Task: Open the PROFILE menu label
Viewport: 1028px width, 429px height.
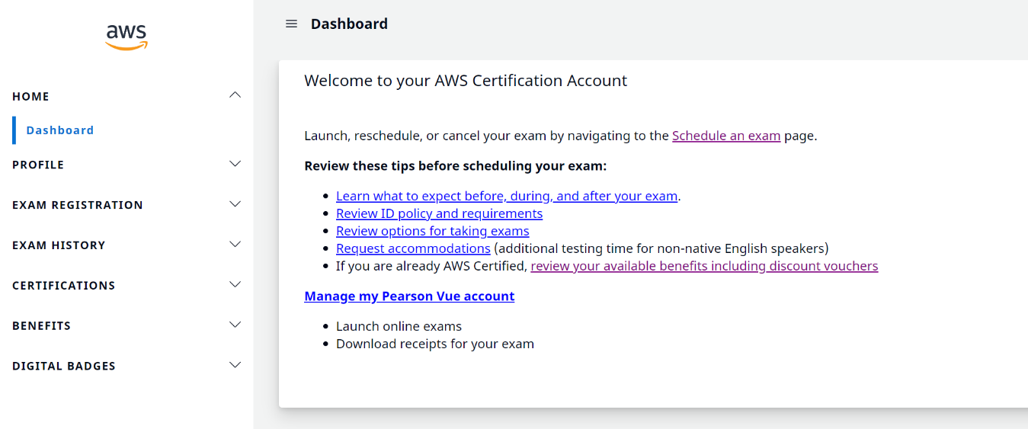Action: pos(38,165)
